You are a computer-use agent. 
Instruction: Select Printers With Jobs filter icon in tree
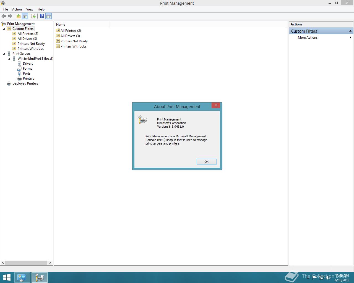tap(14, 49)
